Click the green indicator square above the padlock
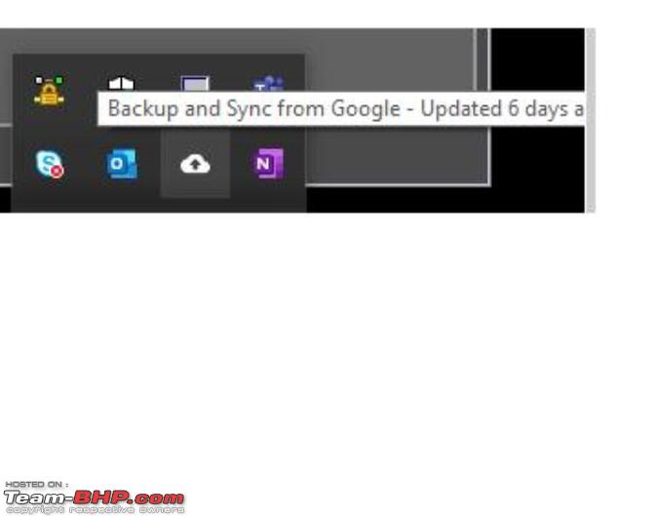Screen dimensions: 656x518 [x=59, y=80]
